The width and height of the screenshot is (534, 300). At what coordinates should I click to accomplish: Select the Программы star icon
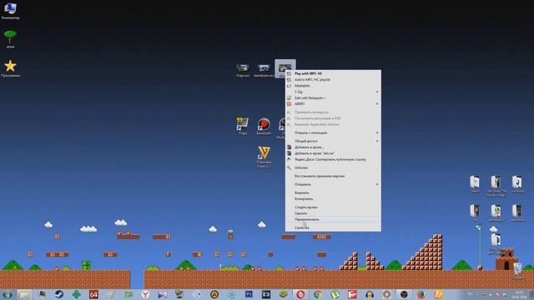(10, 68)
